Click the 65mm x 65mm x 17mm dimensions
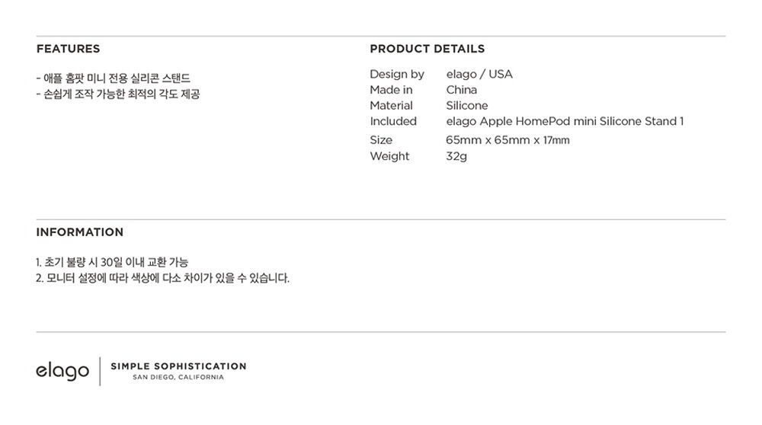Screen dimensions: 762x425 click(507, 140)
